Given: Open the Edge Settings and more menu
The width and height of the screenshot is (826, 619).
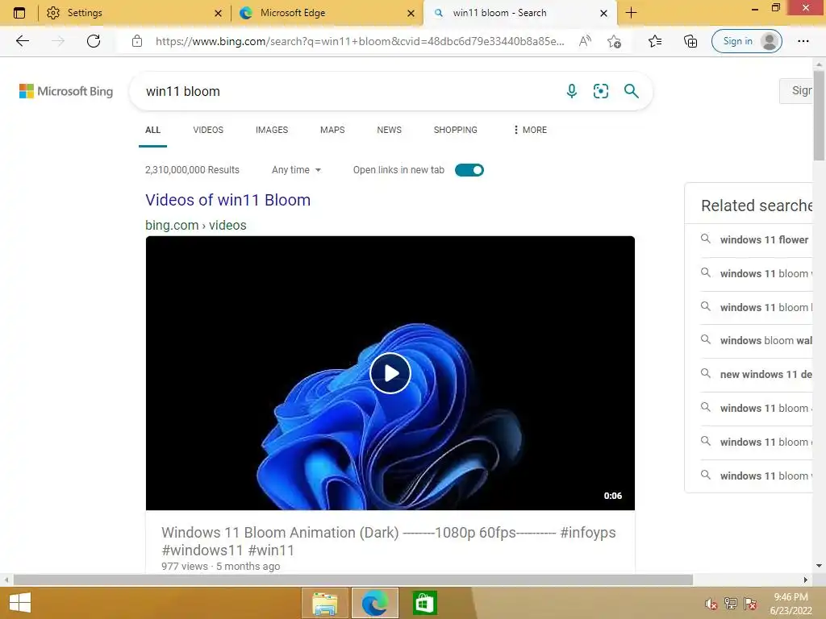Looking at the screenshot, I should point(803,41).
